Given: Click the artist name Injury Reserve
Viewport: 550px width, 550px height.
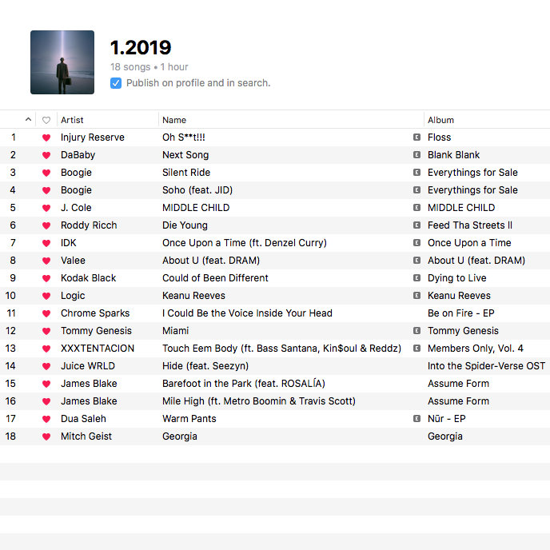Looking at the screenshot, I should (92, 137).
